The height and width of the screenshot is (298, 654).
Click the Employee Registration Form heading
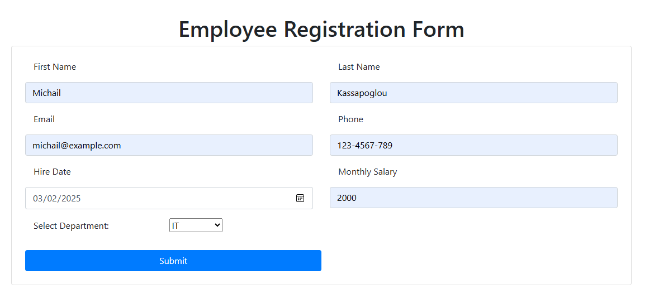321,30
